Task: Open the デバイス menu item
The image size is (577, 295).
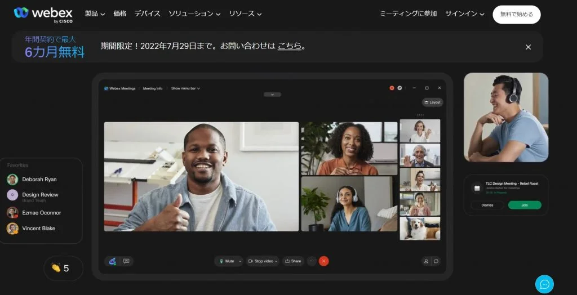Action: tap(147, 14)
